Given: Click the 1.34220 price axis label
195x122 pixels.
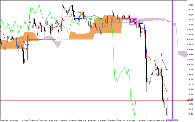Looking at the screenshot, I should point(190,20).
